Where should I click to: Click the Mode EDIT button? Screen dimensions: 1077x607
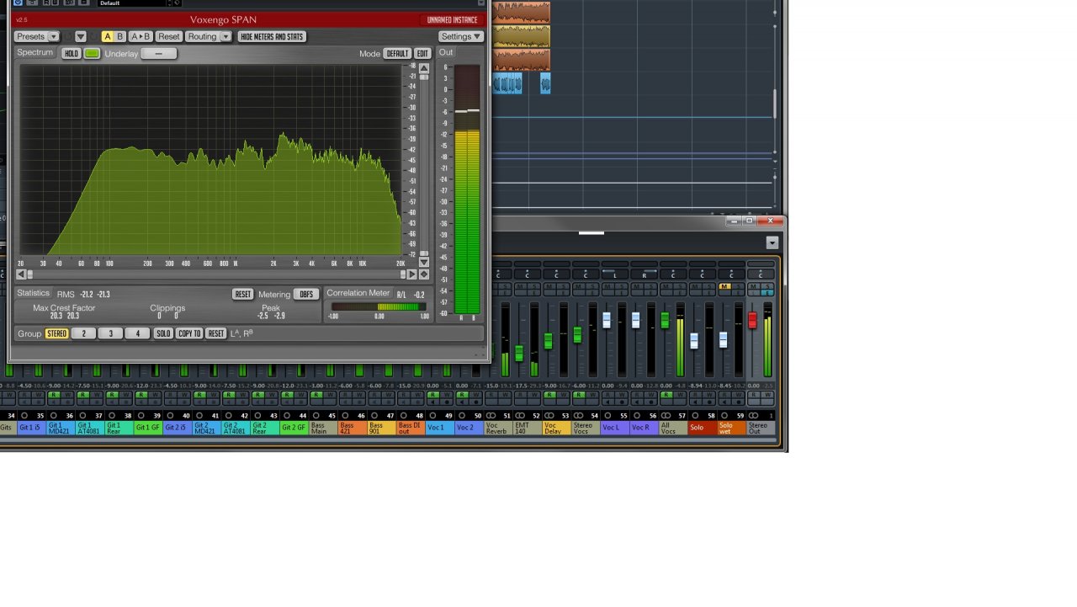click(x=422, y=54)
